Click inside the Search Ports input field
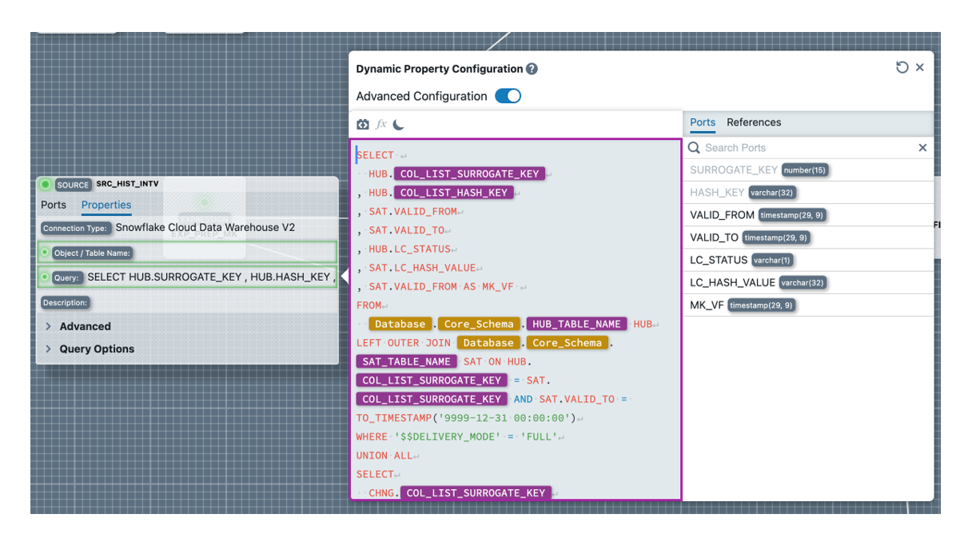The image size is (972, 546). click(x=799, y=148)
